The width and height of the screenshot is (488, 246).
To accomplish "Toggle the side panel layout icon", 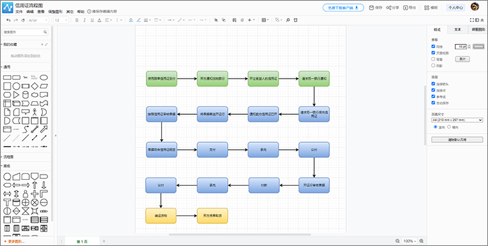I will (x=477, y=20).
